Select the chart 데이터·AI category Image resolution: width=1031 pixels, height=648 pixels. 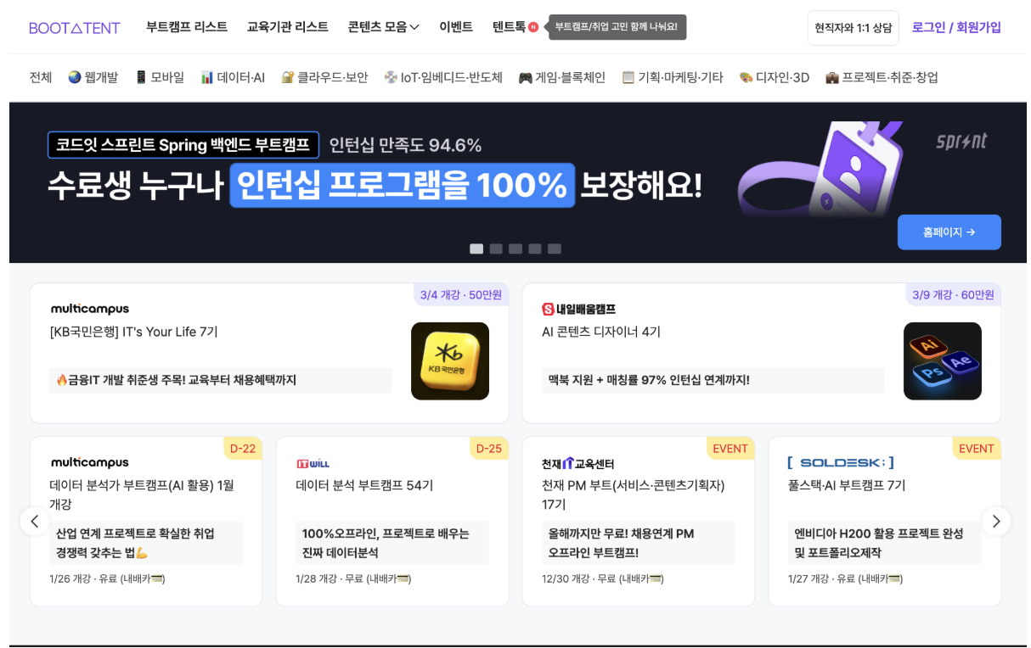[x=233, y=77]
